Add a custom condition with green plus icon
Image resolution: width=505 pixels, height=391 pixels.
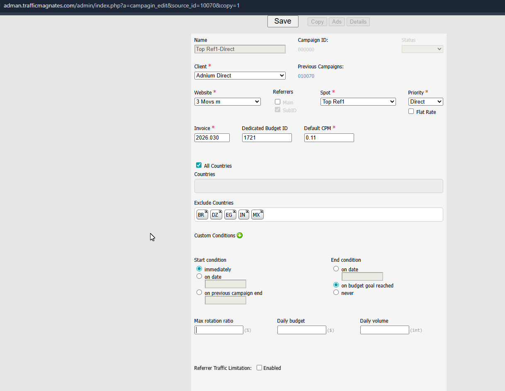[x=240, y=235]
